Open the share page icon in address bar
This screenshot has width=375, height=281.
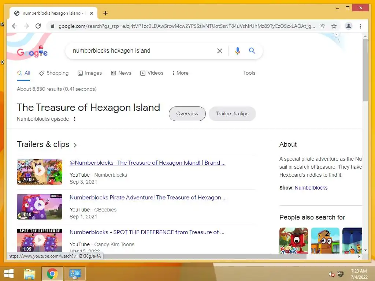coord(322,26)
